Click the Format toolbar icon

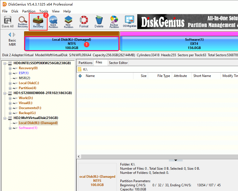84,22
